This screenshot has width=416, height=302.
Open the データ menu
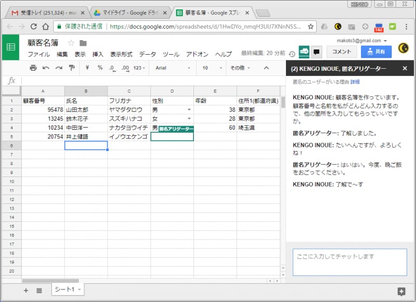(x=148, y=54)
